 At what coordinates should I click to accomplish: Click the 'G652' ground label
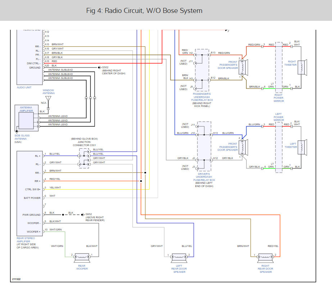click(x=89, y=214)
